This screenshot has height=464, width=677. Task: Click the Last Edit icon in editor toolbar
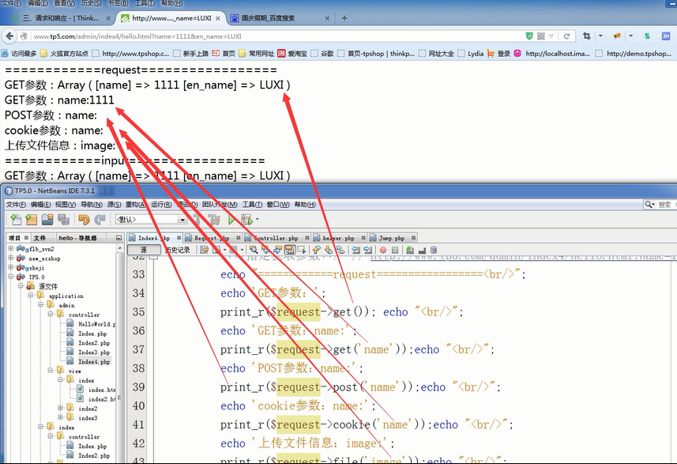pyautogui.click(x=205, y=250)
